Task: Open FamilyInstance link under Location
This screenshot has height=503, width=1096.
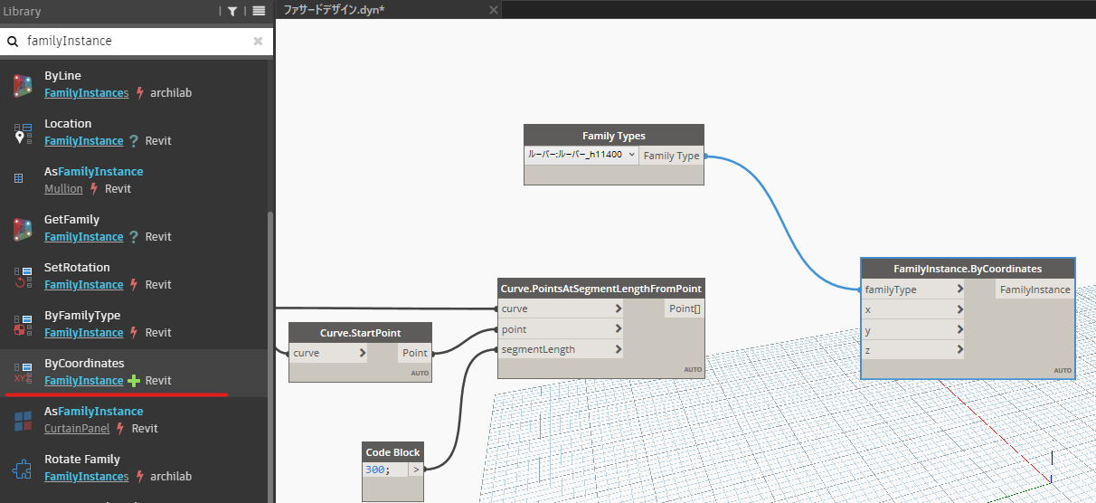Action: (x=83, y=141)
